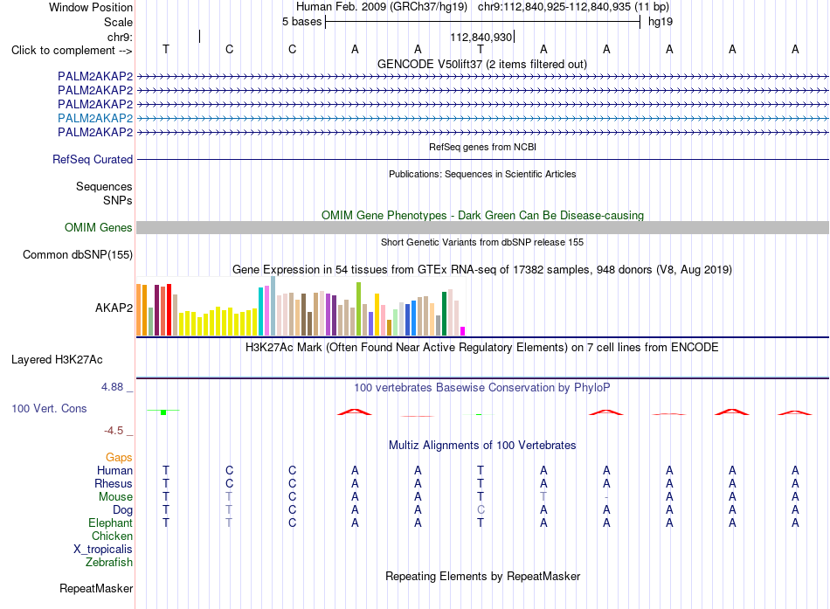Viewport: 830px width, 609px height.
Task: Click the 'Click to complement -->' label
Action: click(x=72, y=51)
